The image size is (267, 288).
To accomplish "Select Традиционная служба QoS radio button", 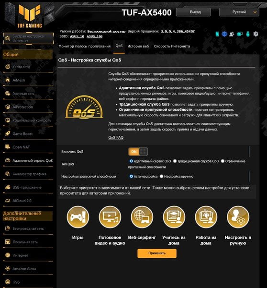I will pyautogui.click(x=175, y=161).
